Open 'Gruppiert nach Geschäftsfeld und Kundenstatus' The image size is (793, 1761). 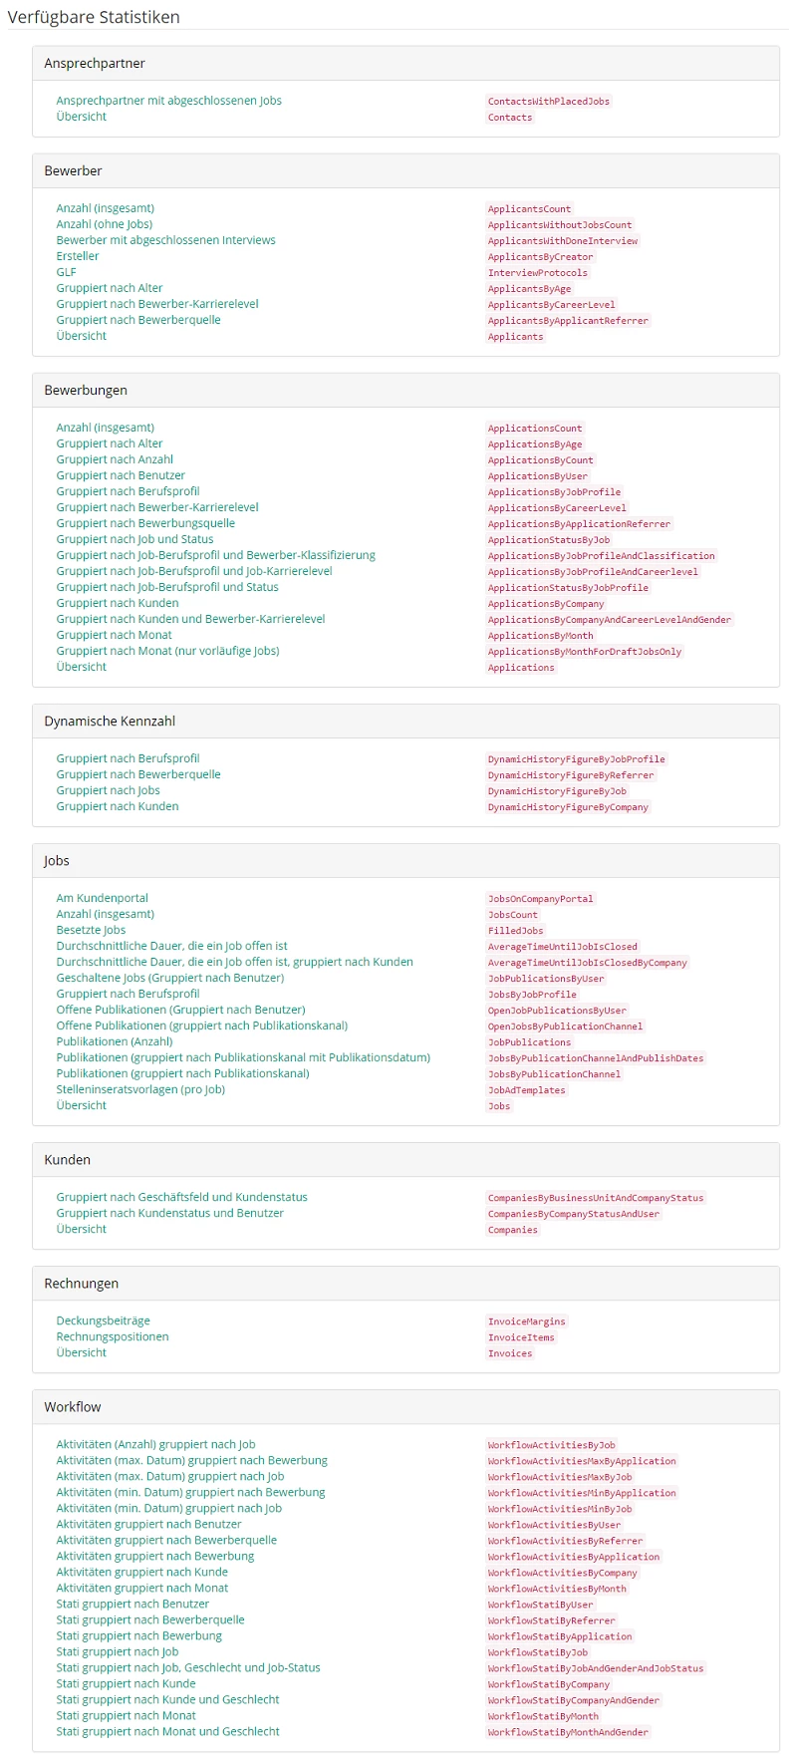pyautogui.click(x=181, y=1197)
